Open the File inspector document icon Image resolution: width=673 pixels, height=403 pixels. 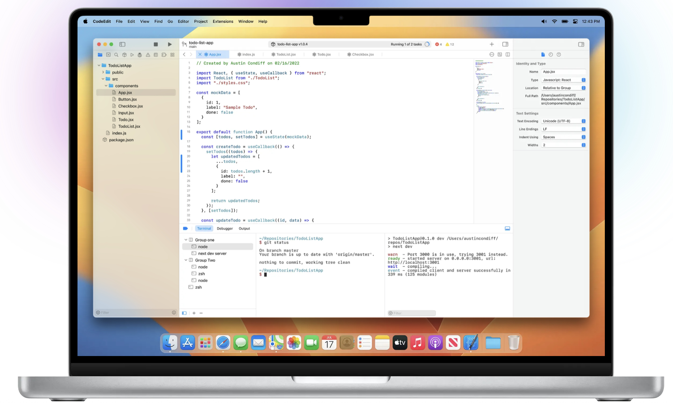coord(542,54)
